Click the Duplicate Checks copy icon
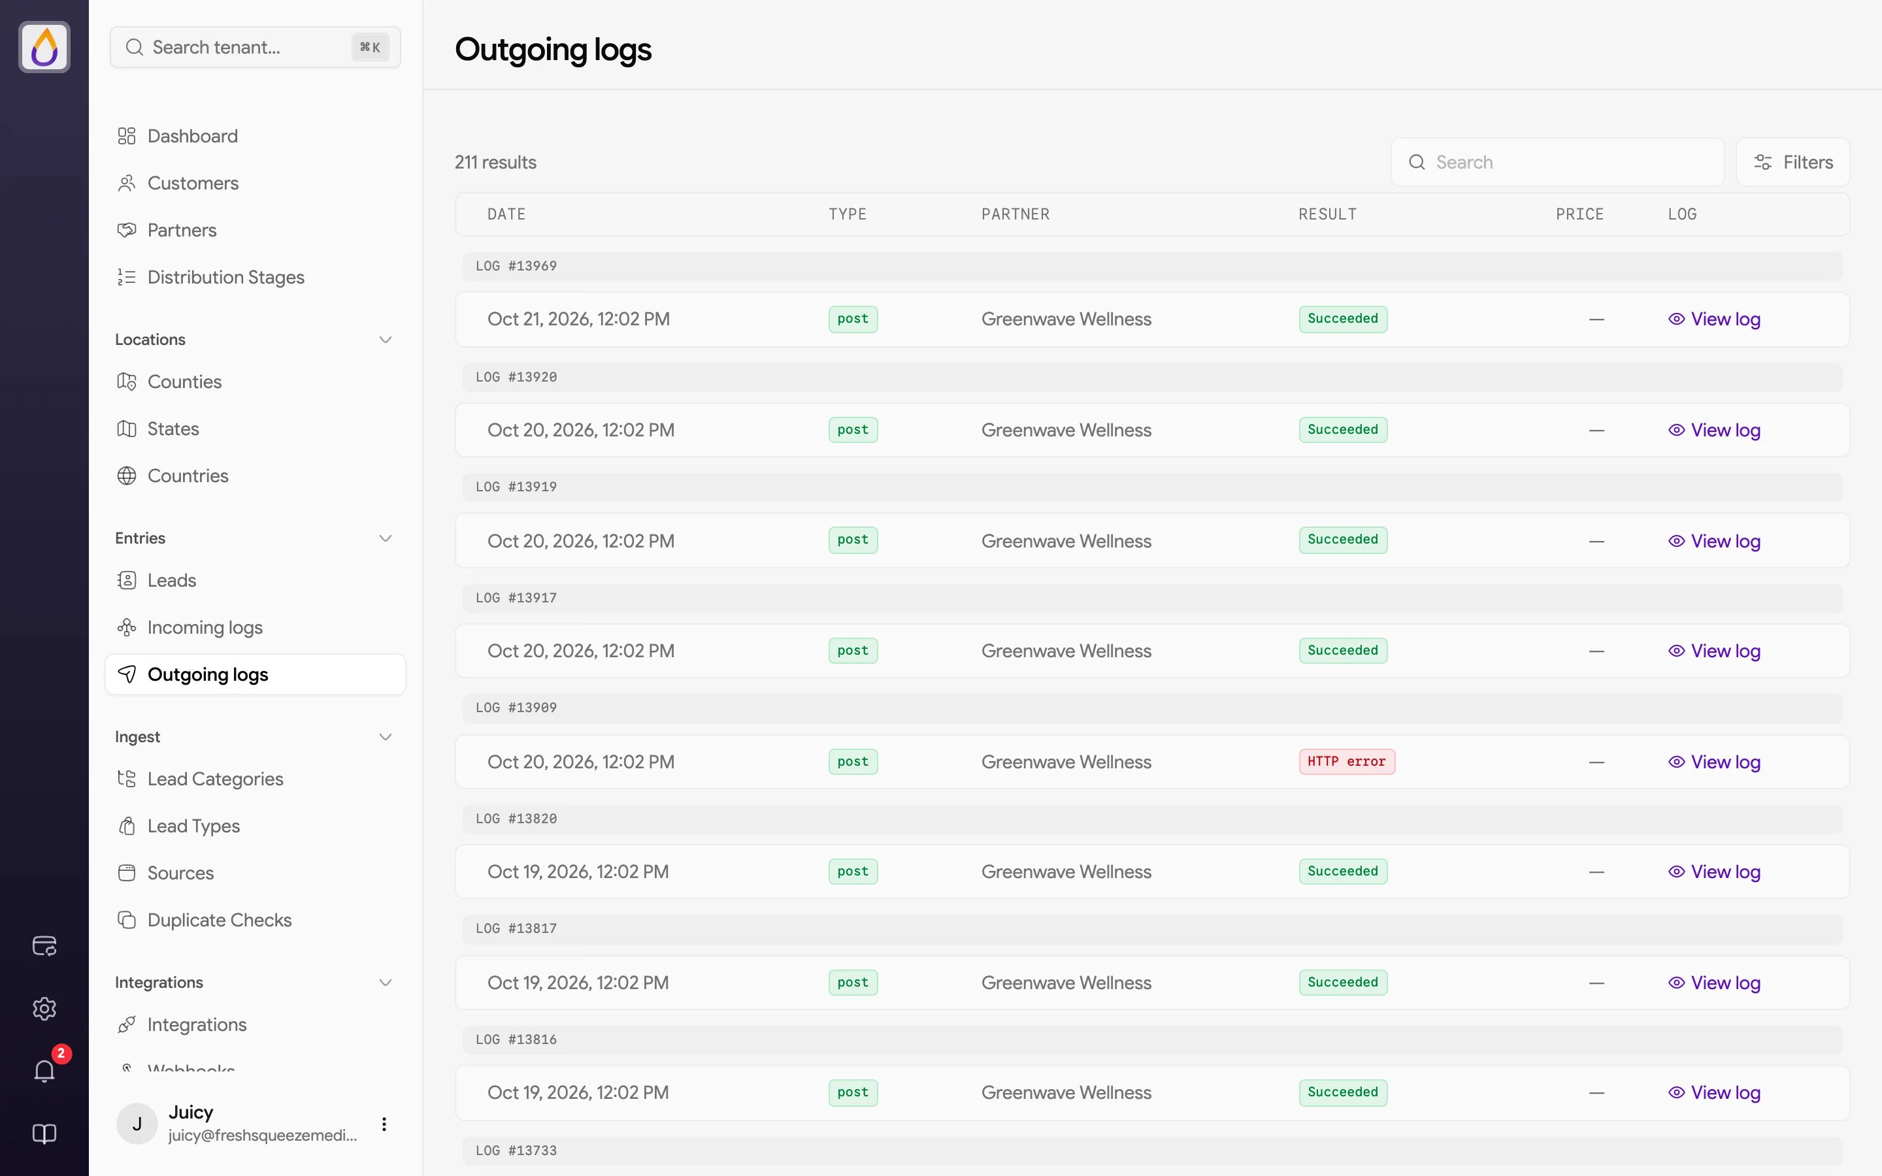Viewport: 1882px width, 1176px height. (127, 920)
